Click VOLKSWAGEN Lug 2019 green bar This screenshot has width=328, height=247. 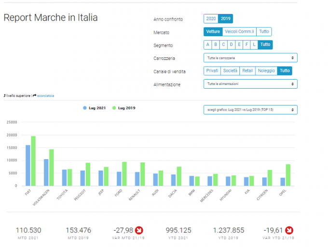(52, 167)
